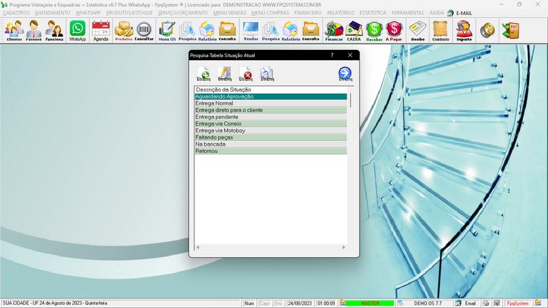
Task: Click the E-MAIL menu bar link
Action: (x=464, y=13)
